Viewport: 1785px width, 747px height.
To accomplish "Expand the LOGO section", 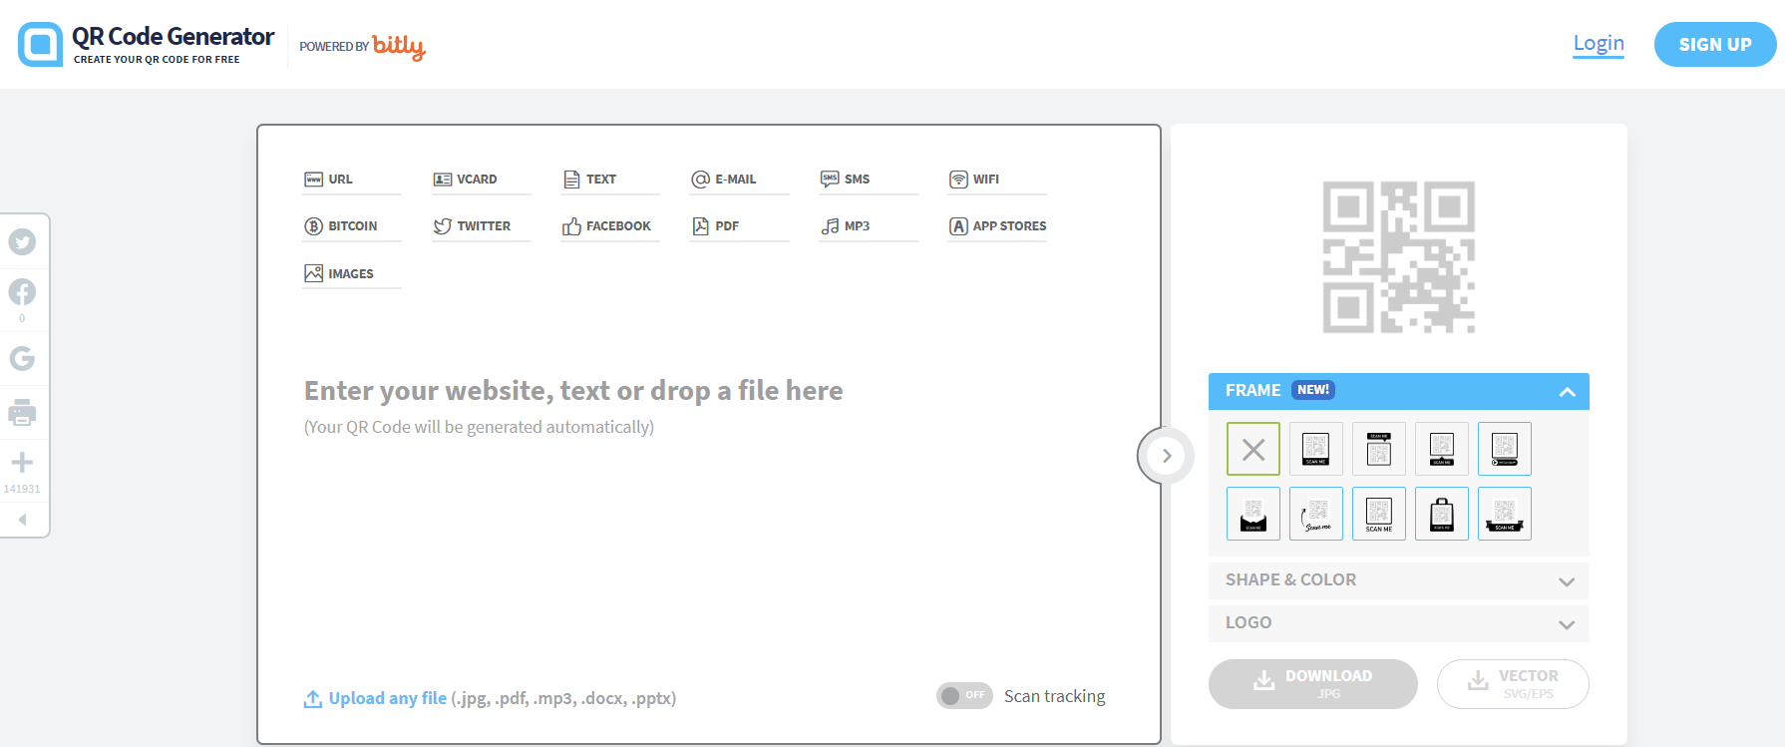I will pos(1398,623).
